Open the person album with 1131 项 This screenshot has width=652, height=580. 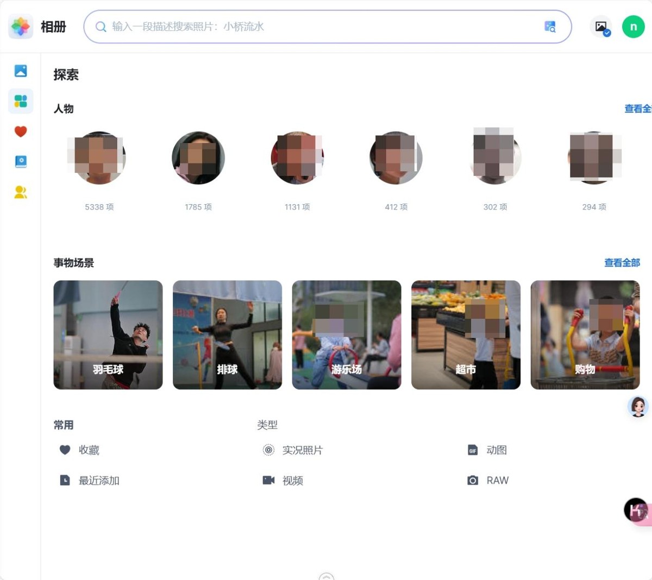click(x=297, y=157)
